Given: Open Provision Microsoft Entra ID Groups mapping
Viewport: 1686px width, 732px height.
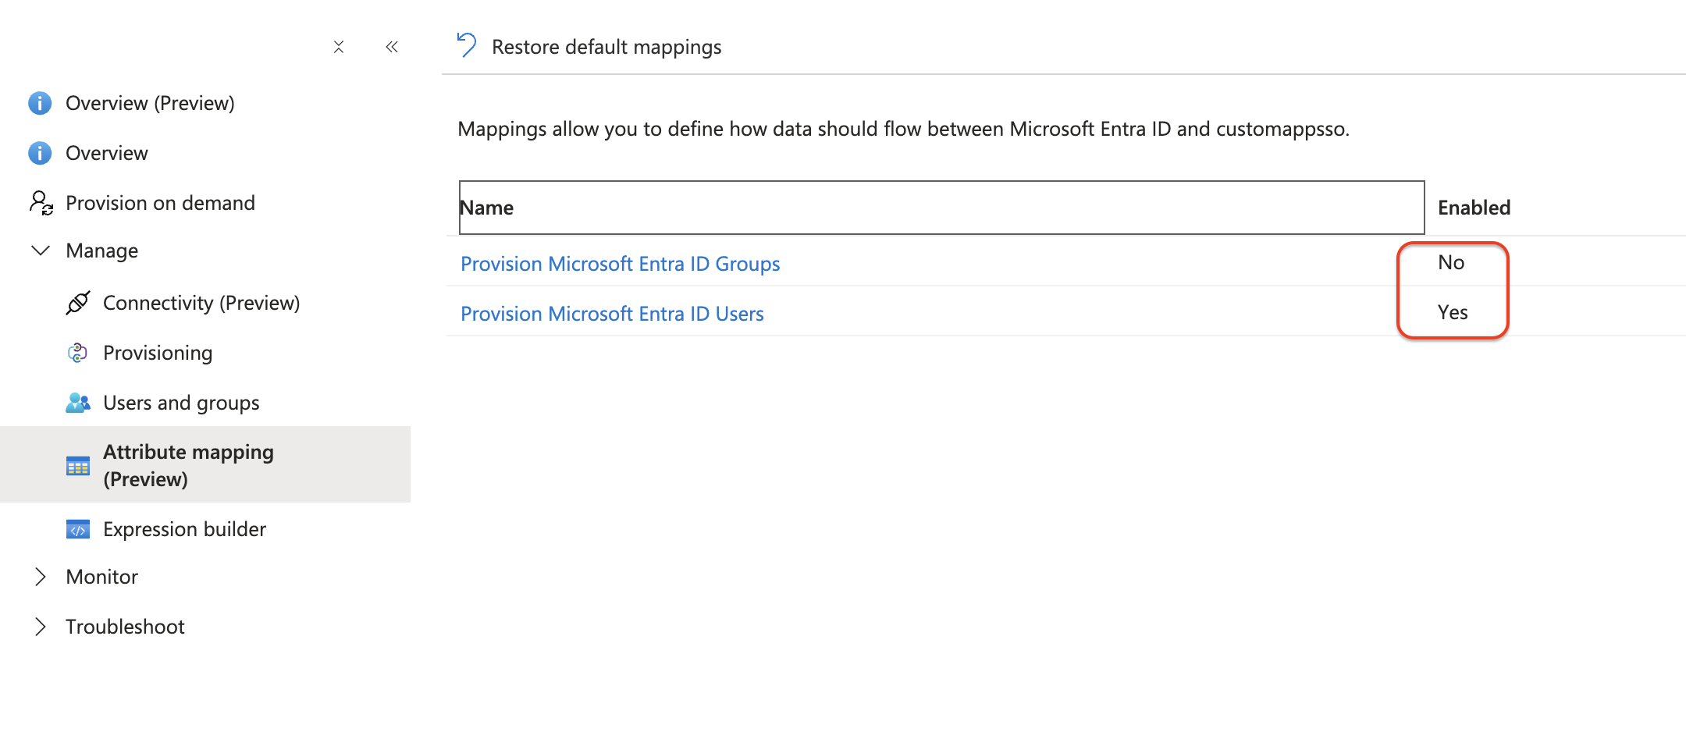Looking at the screenshot, I should pos(621,264).
